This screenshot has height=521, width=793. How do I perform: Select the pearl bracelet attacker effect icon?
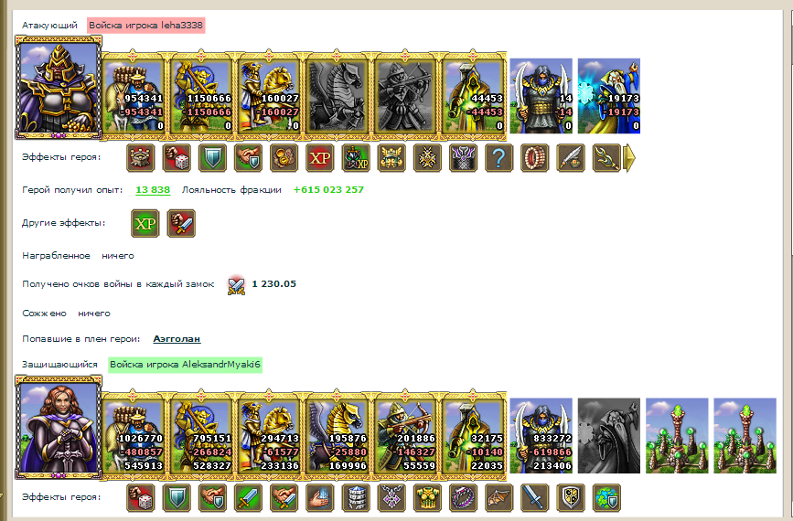[x=534, y=158]
